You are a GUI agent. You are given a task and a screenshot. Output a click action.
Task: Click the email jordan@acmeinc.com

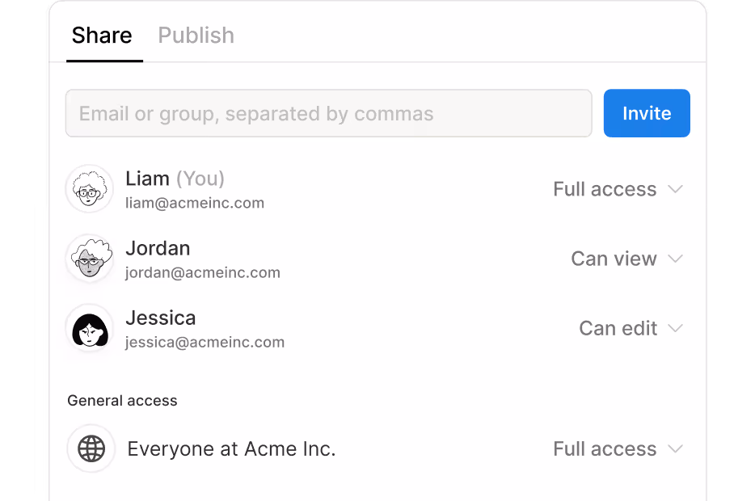203,272
